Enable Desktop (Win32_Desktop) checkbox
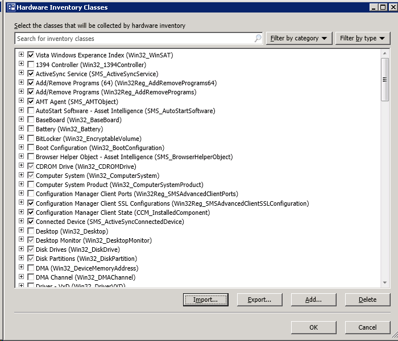Screen dimensions: 398x341 pos(31,231)
